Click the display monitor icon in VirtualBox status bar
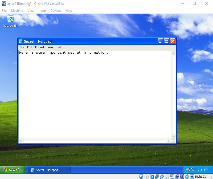Image resolution: width=213 pixels, height=179 pixels. (172, 177)
